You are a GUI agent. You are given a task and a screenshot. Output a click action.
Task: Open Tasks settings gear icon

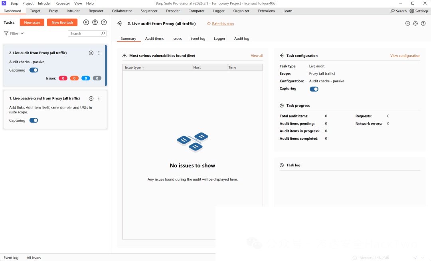click(x=95, y=23)
